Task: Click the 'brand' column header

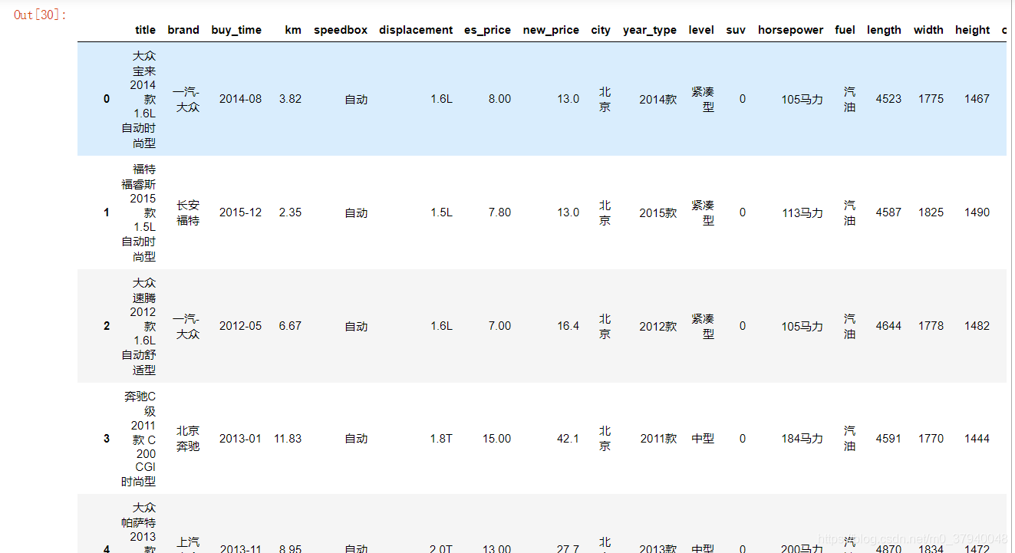Action: click(x=183, y=30)
